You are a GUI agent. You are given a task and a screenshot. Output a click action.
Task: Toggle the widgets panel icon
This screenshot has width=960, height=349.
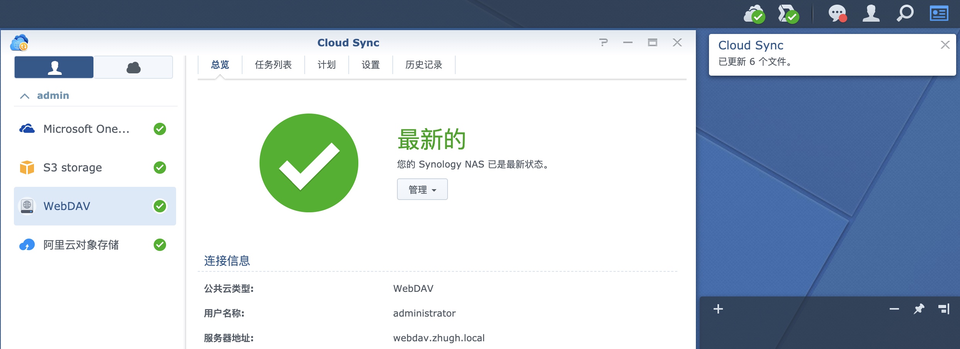tap(939, 14)
